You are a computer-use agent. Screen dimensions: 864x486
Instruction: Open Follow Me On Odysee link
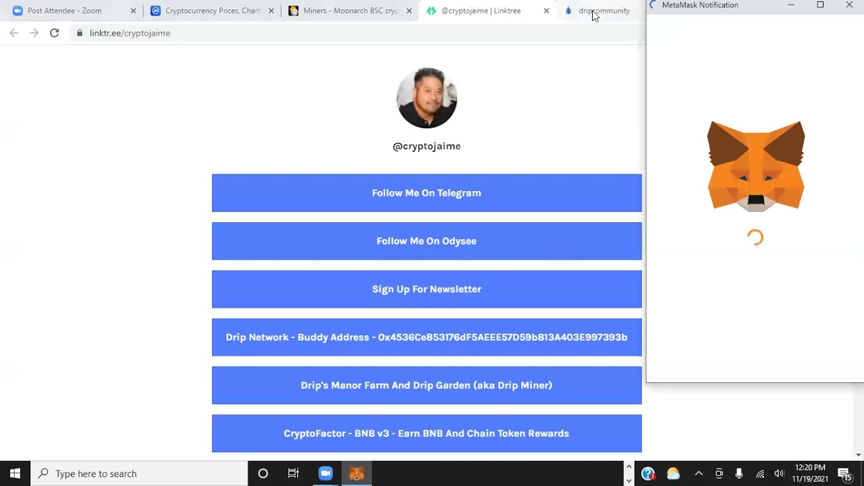[427, 241]
